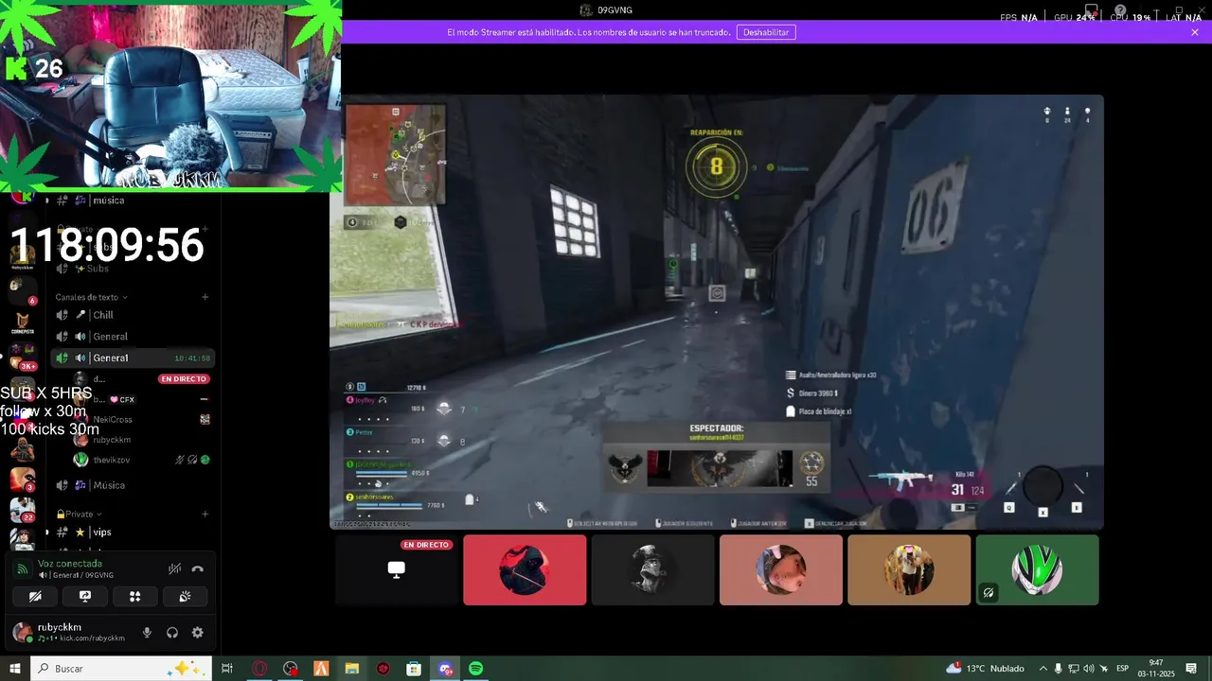Viewport: 1212px width, 681px height.
Task: Select the green helmet participant tile
Action: (x=1038, y=569)
